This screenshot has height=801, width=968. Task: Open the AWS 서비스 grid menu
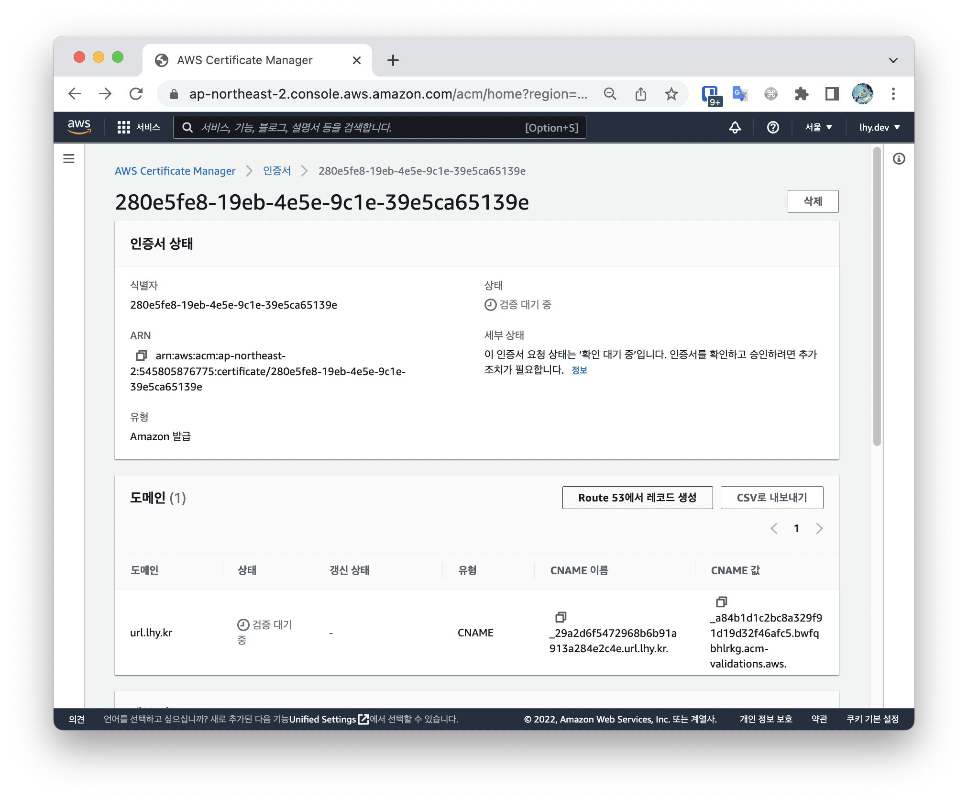coord(139,127)
